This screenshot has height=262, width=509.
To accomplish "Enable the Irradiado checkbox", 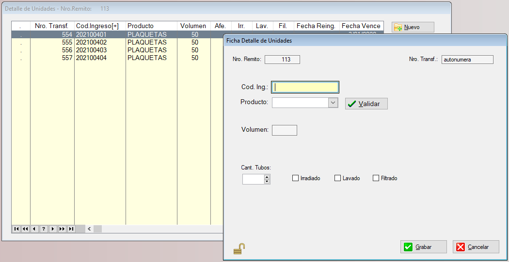I will [295, 178].
